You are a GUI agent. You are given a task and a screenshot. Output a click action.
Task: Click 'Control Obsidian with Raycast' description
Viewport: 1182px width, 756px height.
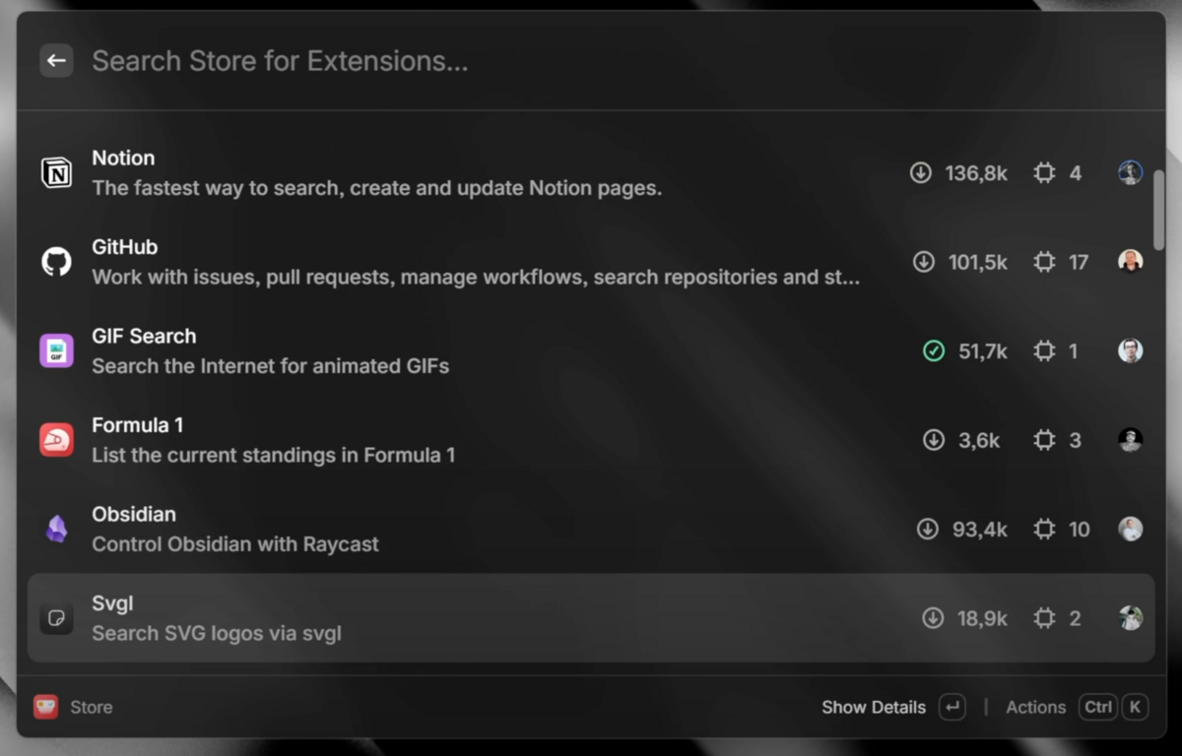tap(235, 544)
